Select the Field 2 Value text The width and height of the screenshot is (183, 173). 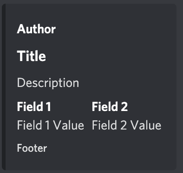click(126, 125)
